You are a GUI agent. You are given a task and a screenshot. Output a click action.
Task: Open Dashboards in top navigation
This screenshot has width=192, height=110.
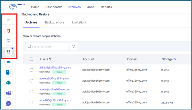54,7
